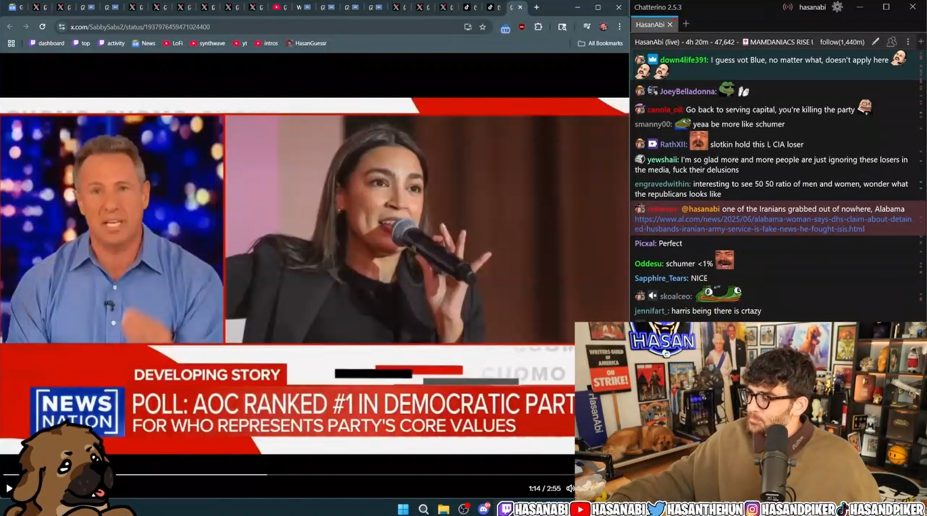This screenshot has width=927, height=516.
Task: Bookmark this page with the star icon
Action: coord(483,27)
